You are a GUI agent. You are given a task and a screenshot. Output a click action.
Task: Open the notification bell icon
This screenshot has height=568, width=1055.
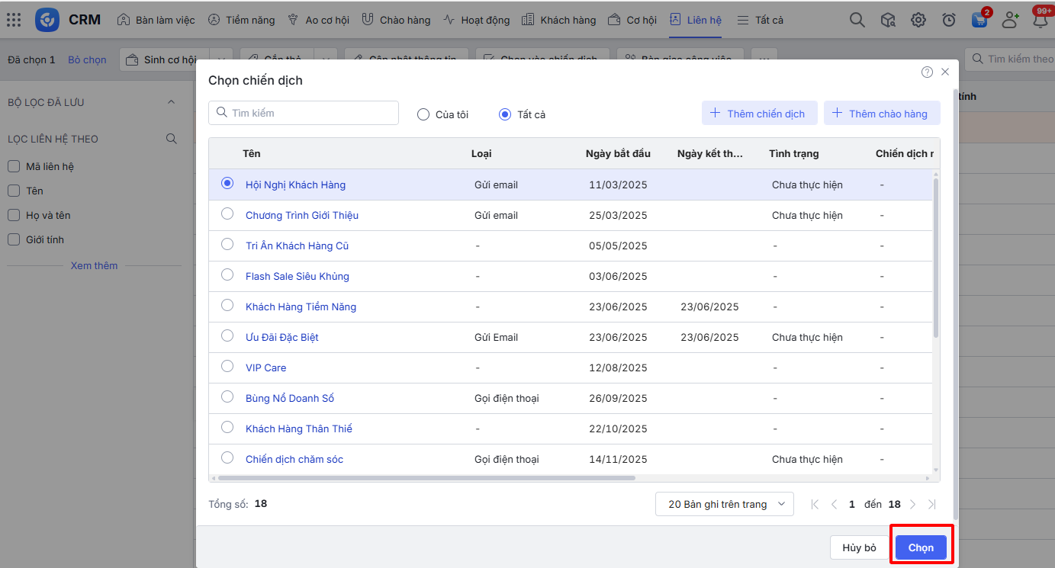point(1040,21)
